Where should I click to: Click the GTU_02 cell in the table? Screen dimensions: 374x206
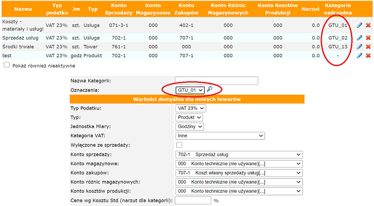[x=338, y=38]
